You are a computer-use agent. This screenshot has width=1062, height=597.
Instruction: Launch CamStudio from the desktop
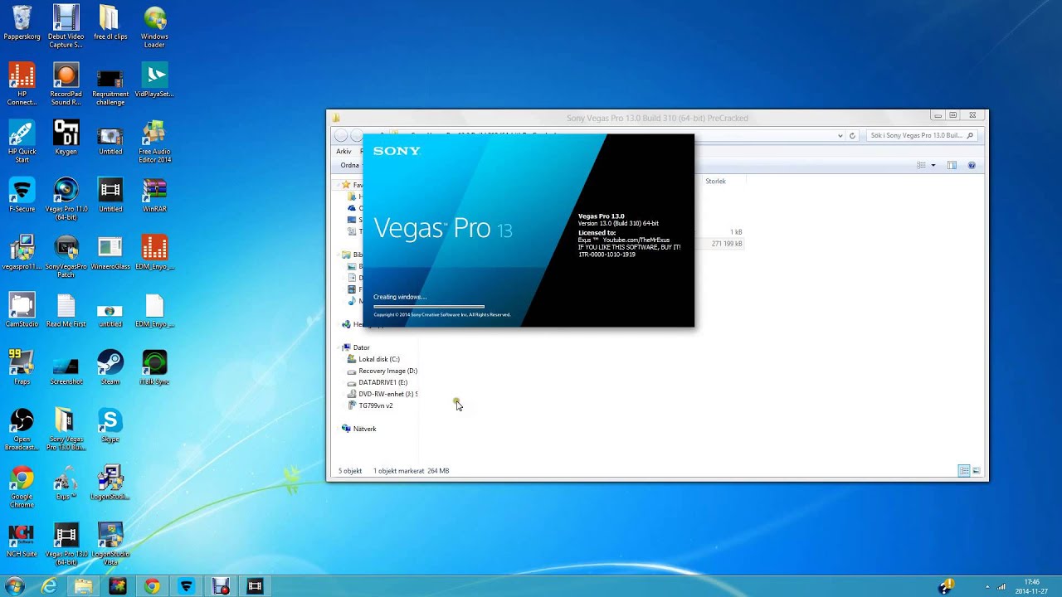22,310
